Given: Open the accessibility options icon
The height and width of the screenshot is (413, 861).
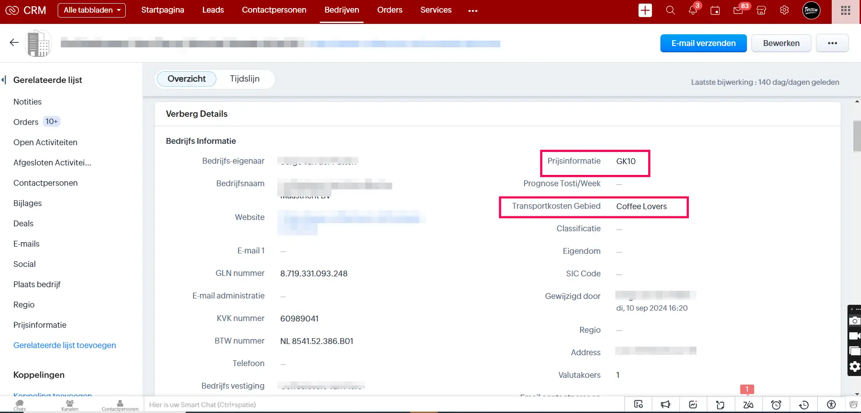Looking at the screenshot, I should tap(832, 404).
